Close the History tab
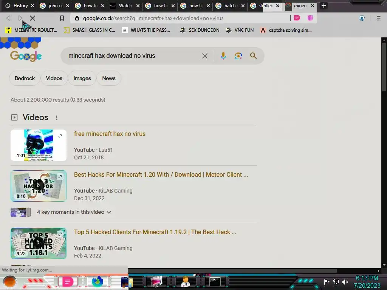The height and width of the screenshot is (290, 387). point(33,6)
